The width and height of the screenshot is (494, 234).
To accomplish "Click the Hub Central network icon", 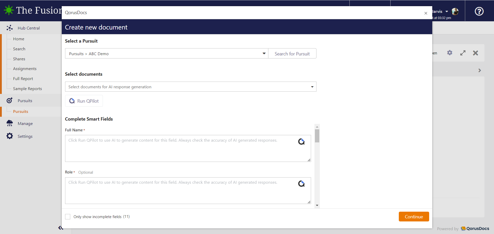I will [10, 28].
